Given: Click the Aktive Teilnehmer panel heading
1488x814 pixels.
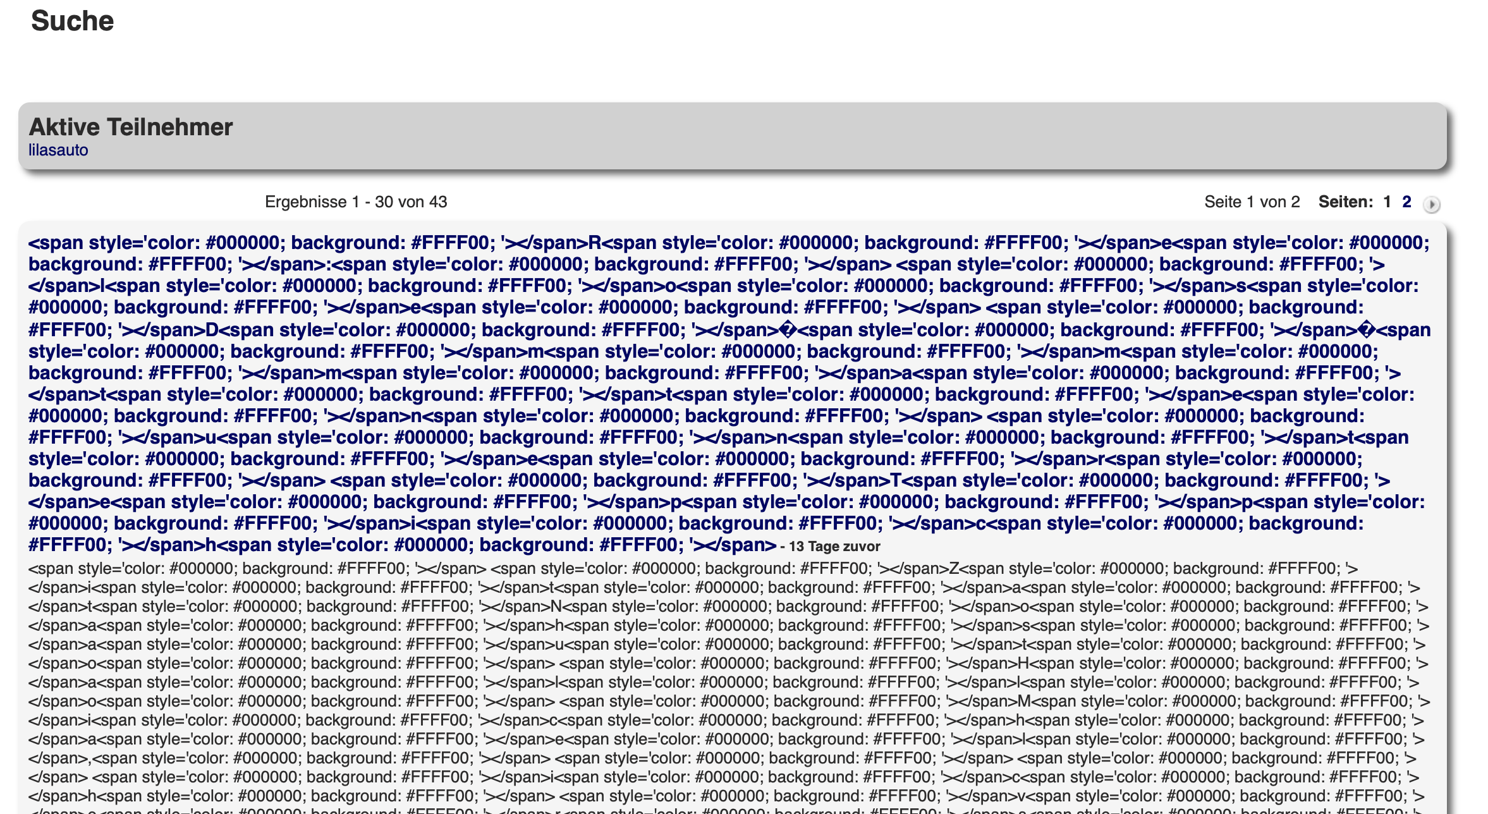Looking at the screenshot, I should 131,127.
